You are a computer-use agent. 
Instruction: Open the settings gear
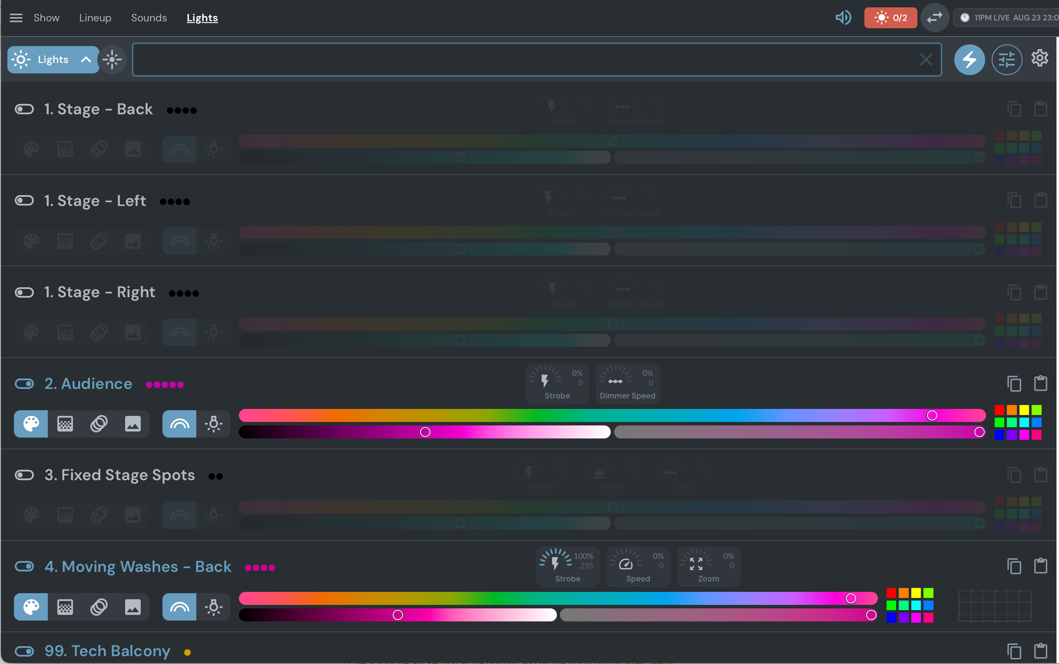(x=1040, y=58)
